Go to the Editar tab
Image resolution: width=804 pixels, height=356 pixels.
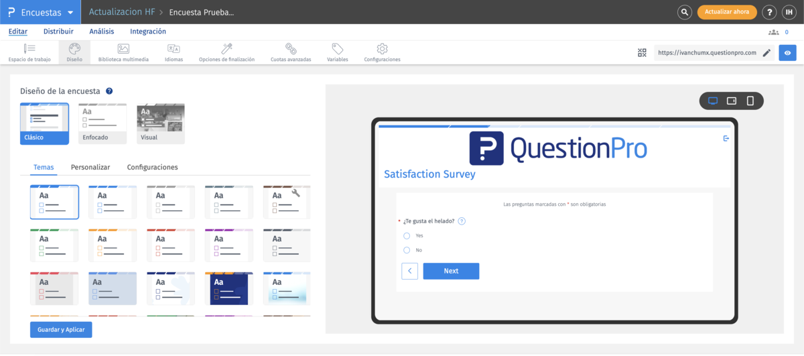18,32
